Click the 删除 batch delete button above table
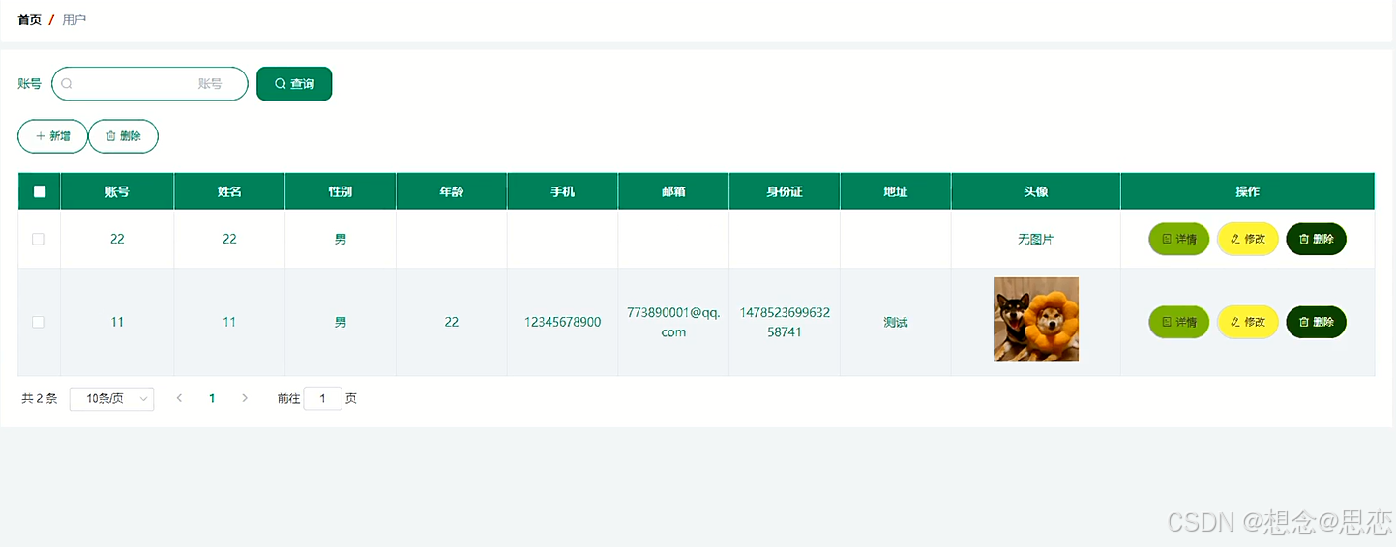 point(123,136)
